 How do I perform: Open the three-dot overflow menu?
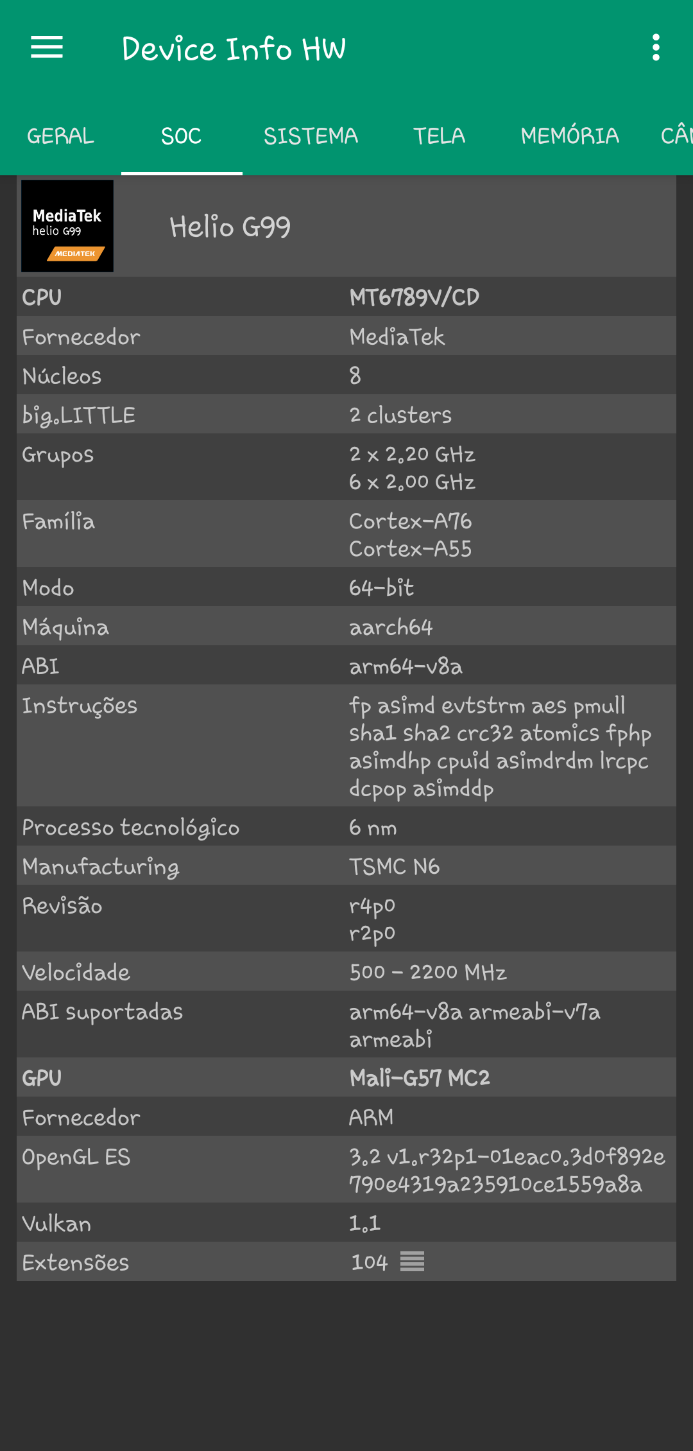[655, 48]
